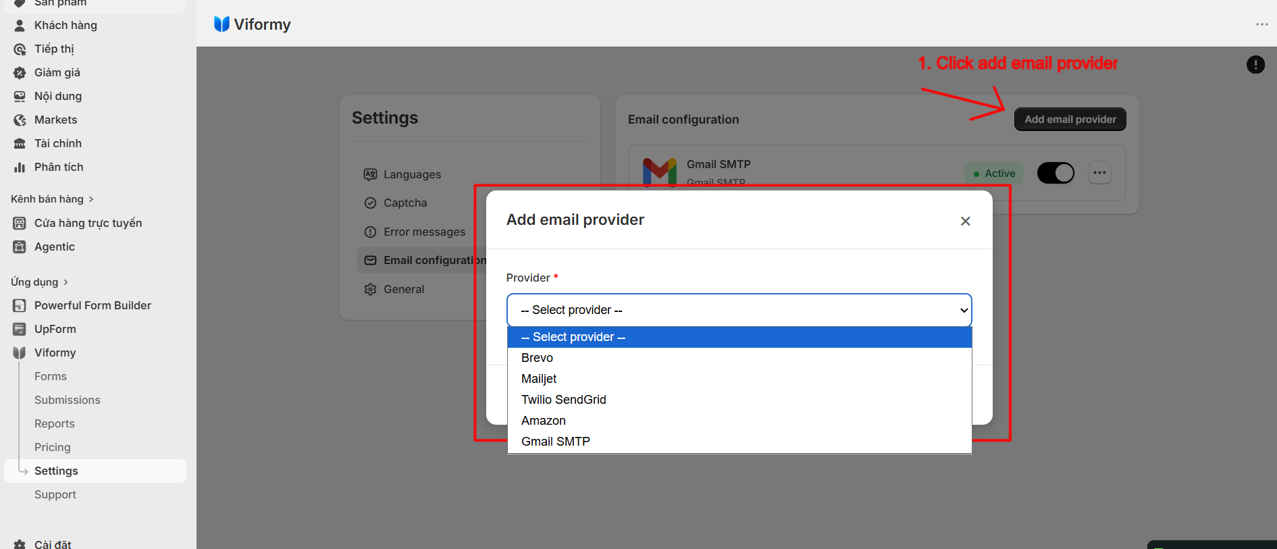Click the Phân tích bar chart icon
The image size is (1277, 549).
[20, 167]
